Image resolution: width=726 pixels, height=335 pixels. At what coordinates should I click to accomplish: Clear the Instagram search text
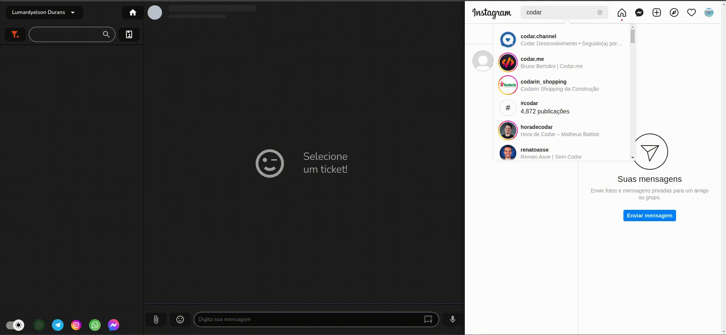point(600,12)
